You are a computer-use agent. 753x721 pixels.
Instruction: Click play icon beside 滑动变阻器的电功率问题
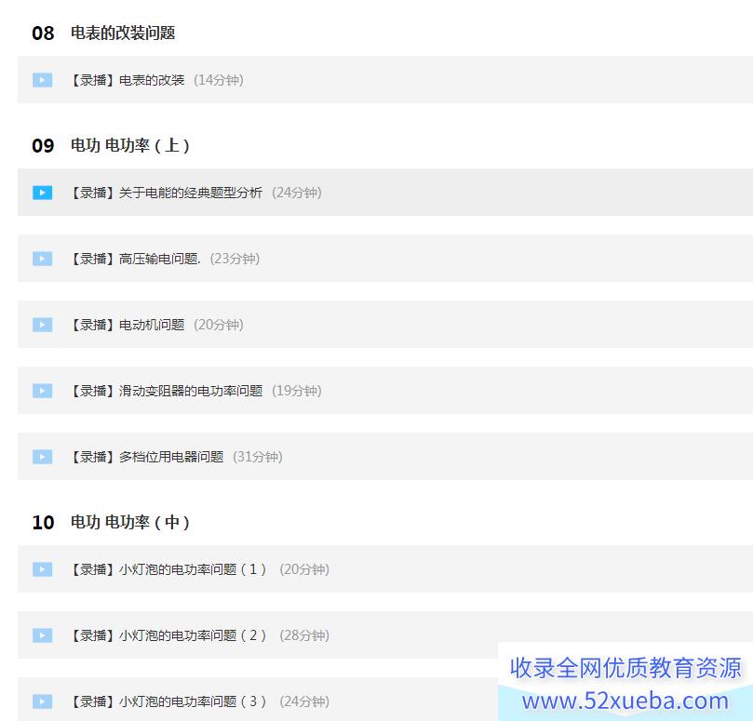[x=42, y=391]
